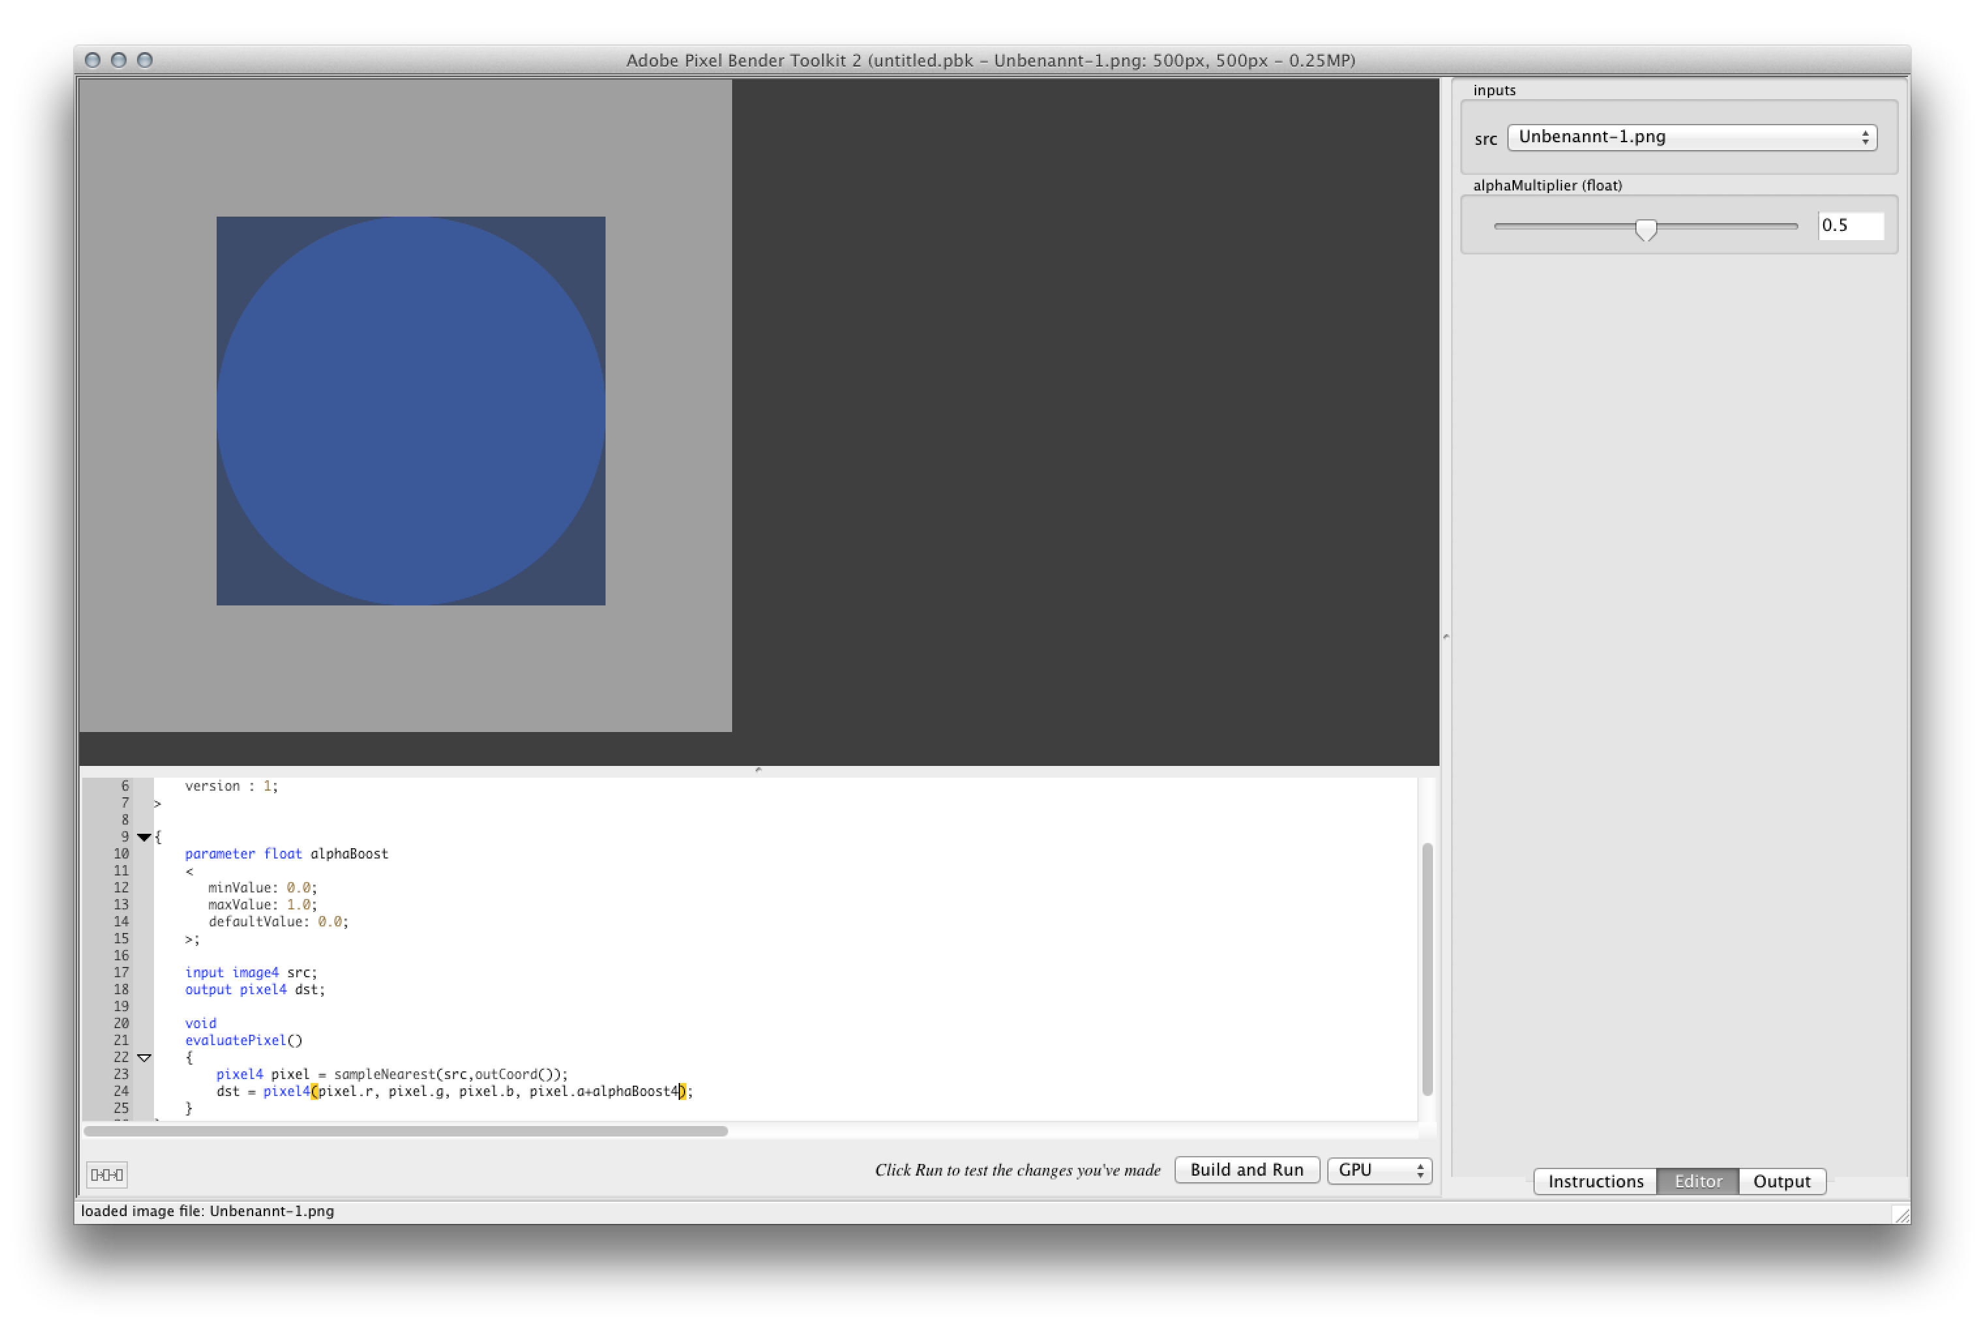The width and height of the screenshot is (1985, 1327).
Task: Click the filter graph pipeline icon
Action: tap(106, 1174)
